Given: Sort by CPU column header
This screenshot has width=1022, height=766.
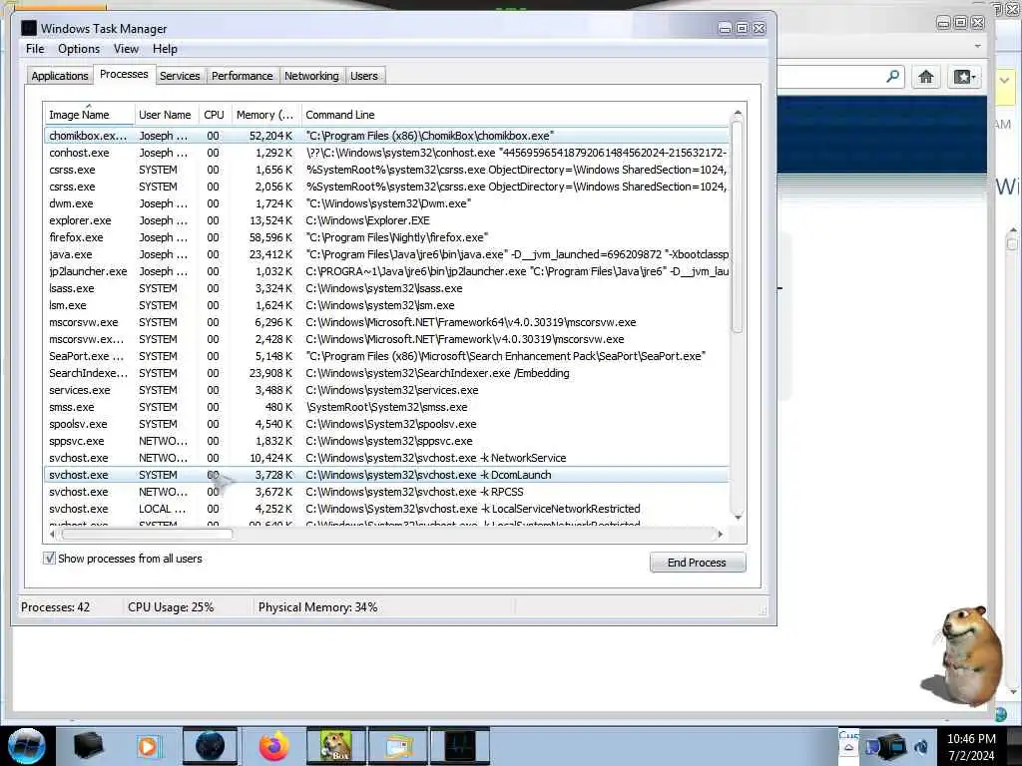Looking at the screenshot, I should [214, 115].
